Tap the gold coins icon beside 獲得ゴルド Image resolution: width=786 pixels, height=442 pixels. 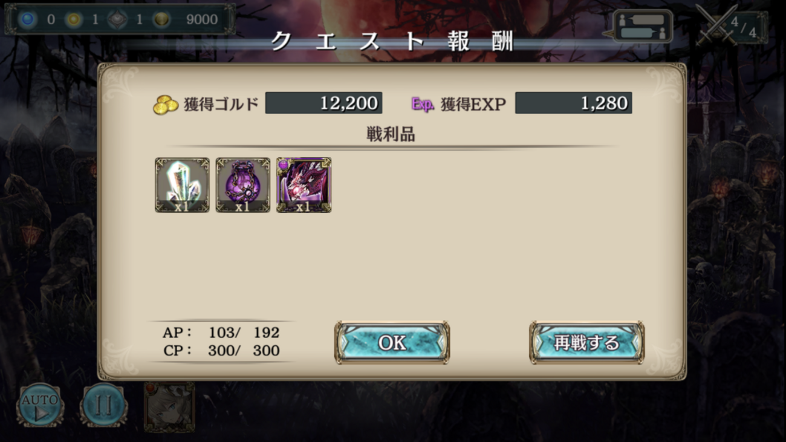(x=165, y=105)
